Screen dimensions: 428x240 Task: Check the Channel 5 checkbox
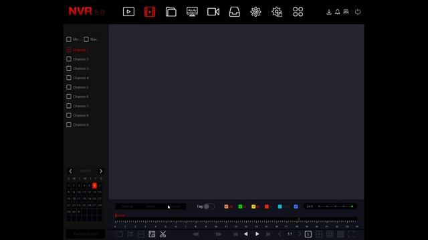[x=69, y=87]
